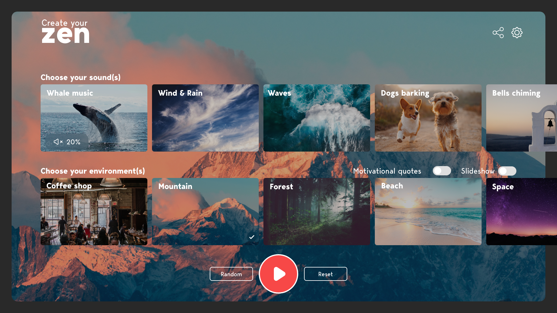The width and height of the screenshot is (557, 313).
Task: Choose the Beach environment
Action: [428, 212]
